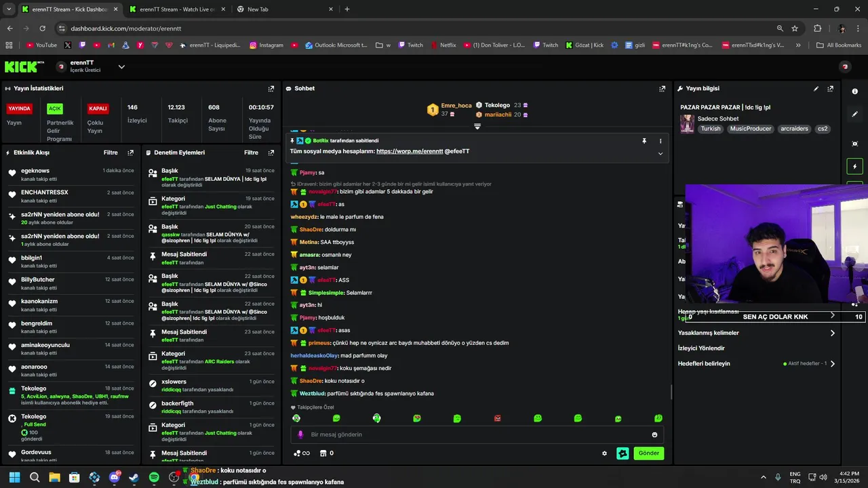The height and width of the screenshot is (488, 868).
Task: Click the Sadece Sohbet category thumbnail
Action: click(x=687, y=124)
